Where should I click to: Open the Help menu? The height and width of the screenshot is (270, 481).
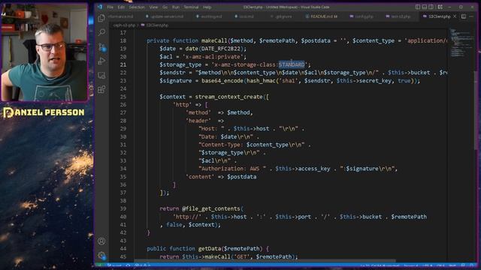(207, 7)
